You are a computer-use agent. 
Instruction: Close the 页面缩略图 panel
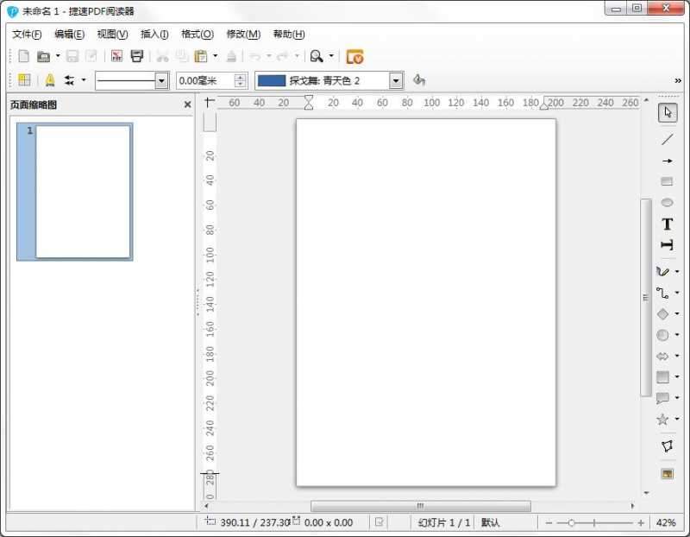(187, 104)
